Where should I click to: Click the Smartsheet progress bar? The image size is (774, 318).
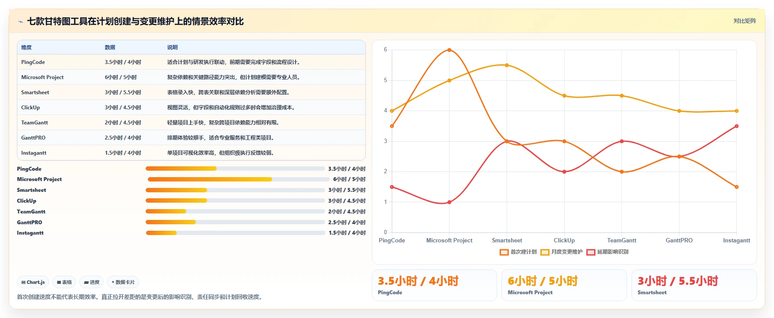pyautogui.click(x=235, y=190)
